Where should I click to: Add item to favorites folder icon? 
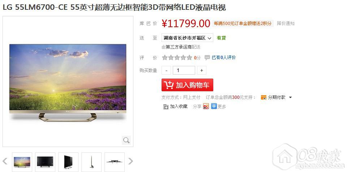point(166,106)
